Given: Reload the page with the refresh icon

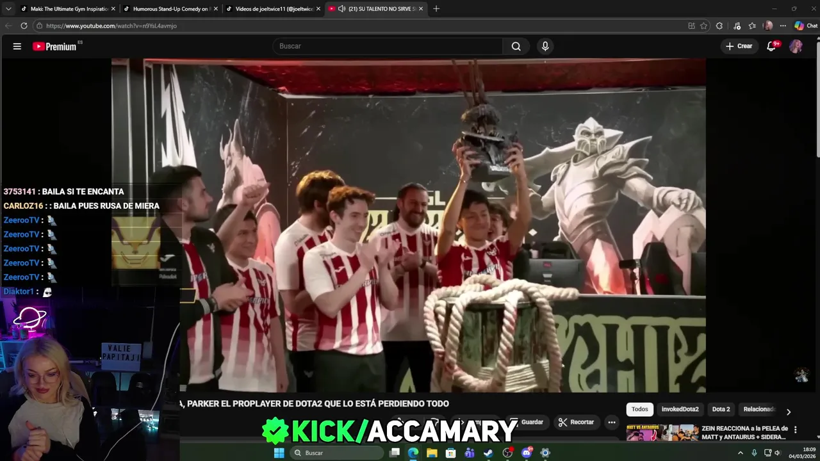Looking at the screenshot, I should (24, 26).
